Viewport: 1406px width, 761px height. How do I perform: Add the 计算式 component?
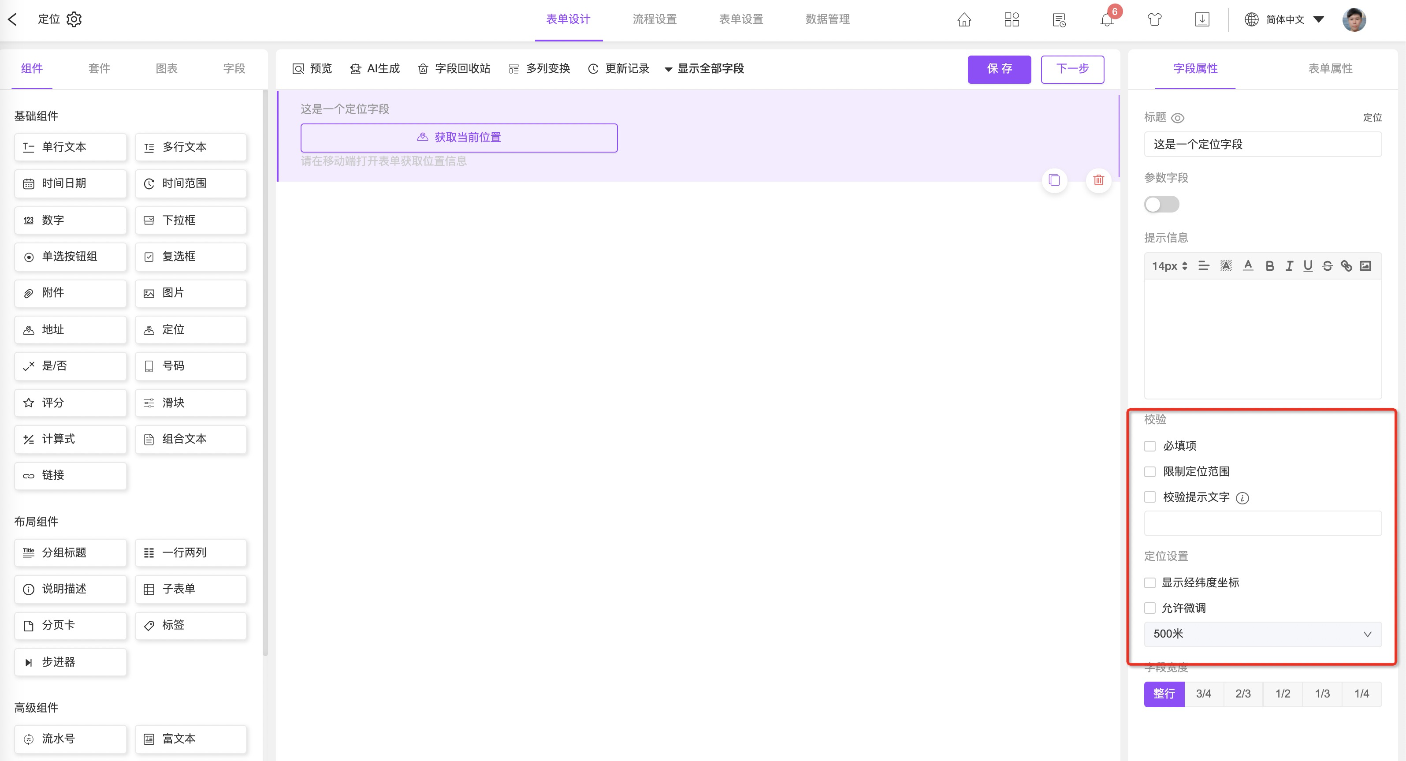(x=71, y=439)
